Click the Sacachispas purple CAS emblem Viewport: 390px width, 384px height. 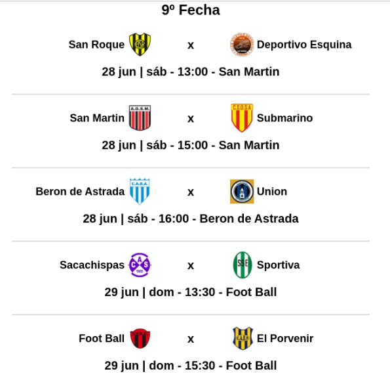pos(140,265)
